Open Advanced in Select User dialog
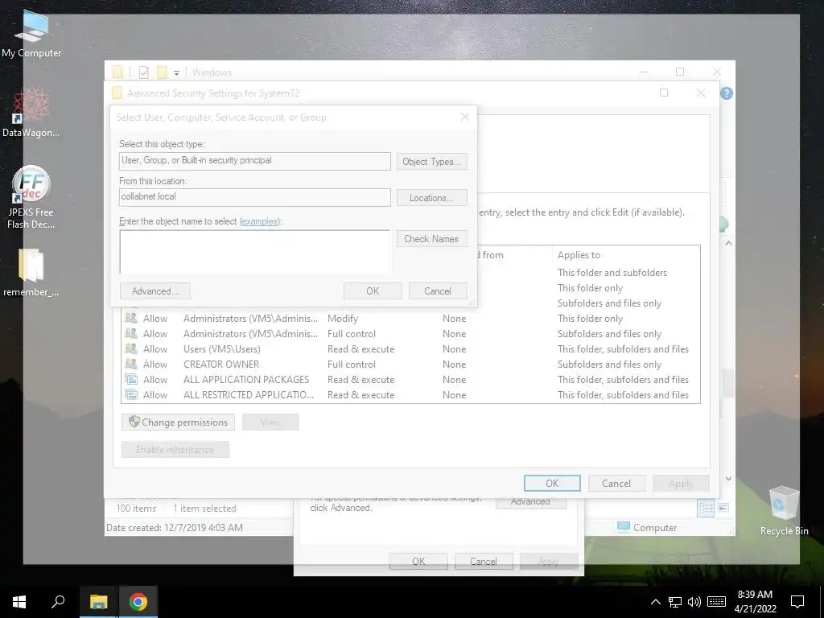The image size is (824, 618). 155,291
